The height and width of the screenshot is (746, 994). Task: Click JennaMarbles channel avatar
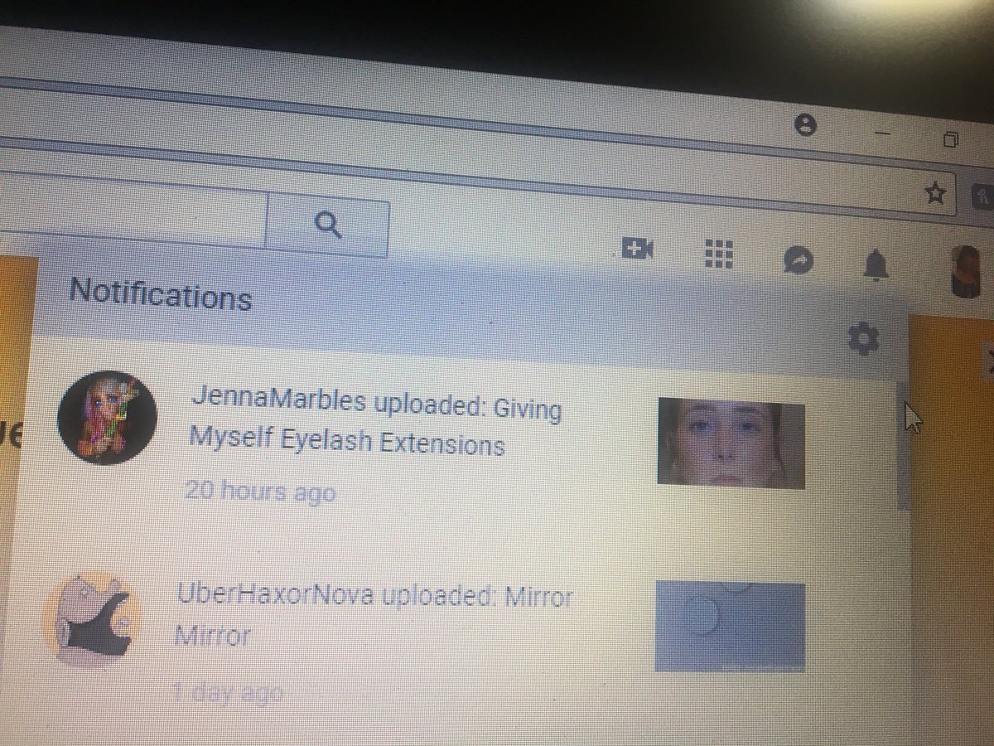click(107, 417)
